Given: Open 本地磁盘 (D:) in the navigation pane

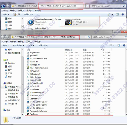Looking at the screenshot, I should [x=12, y=90].
